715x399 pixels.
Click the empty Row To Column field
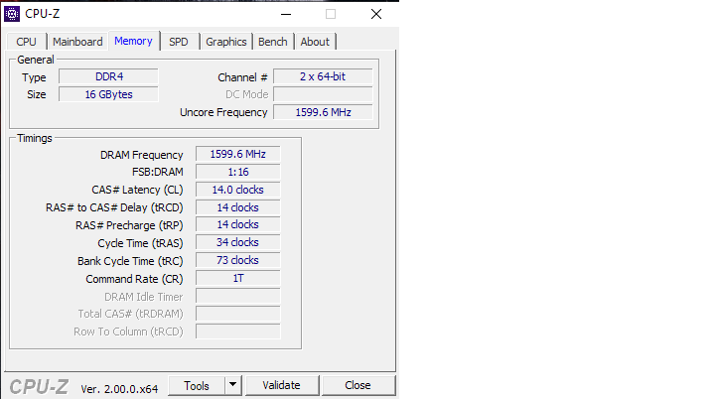(238, 332)
